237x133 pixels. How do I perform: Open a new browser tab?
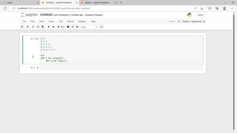pos(121,3)
